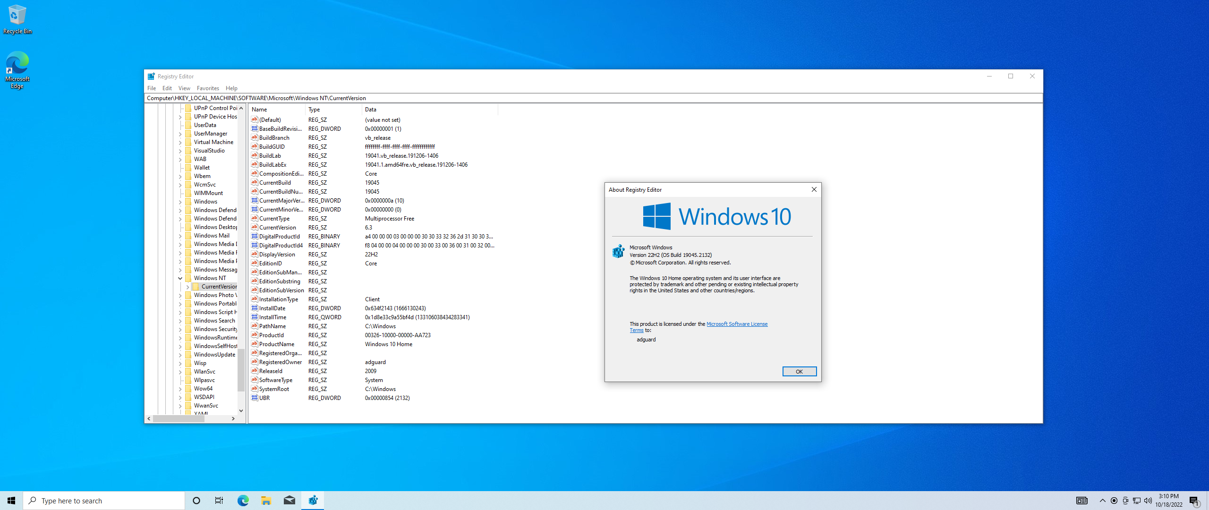1209x510 pixels.
Task: Expand the Windows Search tree node
Action: pos(180,321)
